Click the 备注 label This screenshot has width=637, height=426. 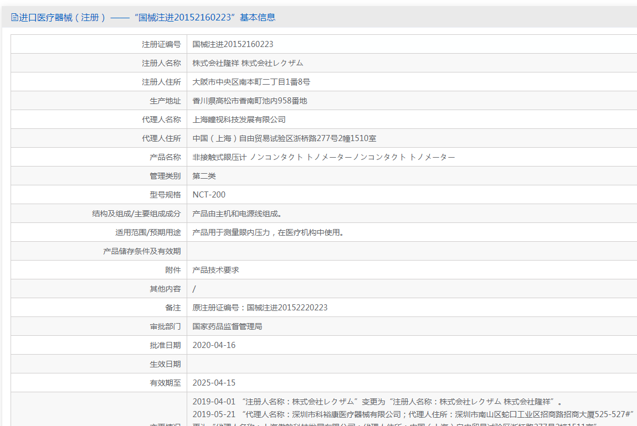click(173, 308)
